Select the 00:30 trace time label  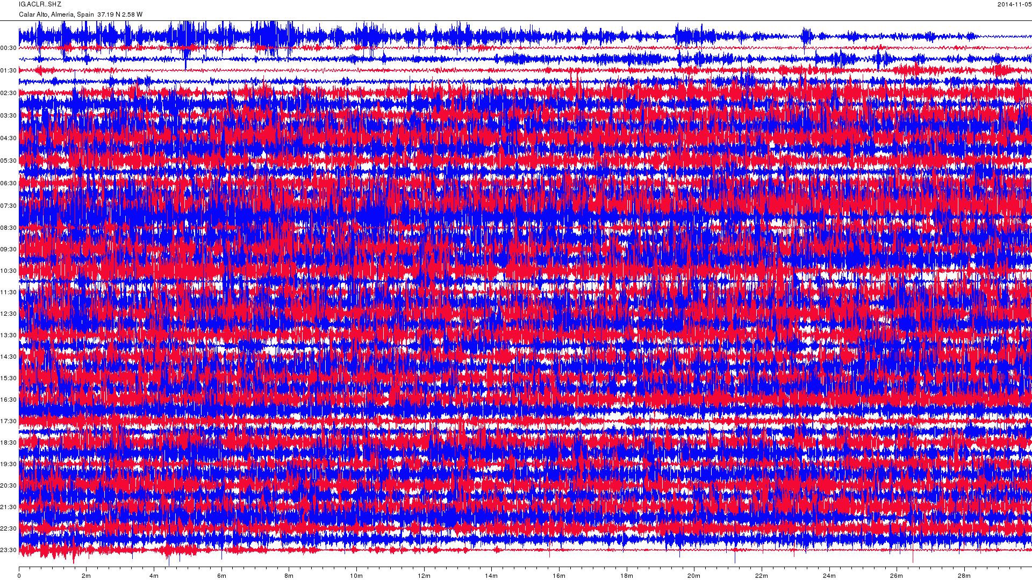tap(9, 48)
